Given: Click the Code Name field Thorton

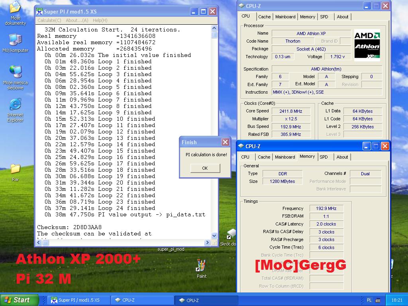Looking at the screenshot, I should [x=293, y=41].
